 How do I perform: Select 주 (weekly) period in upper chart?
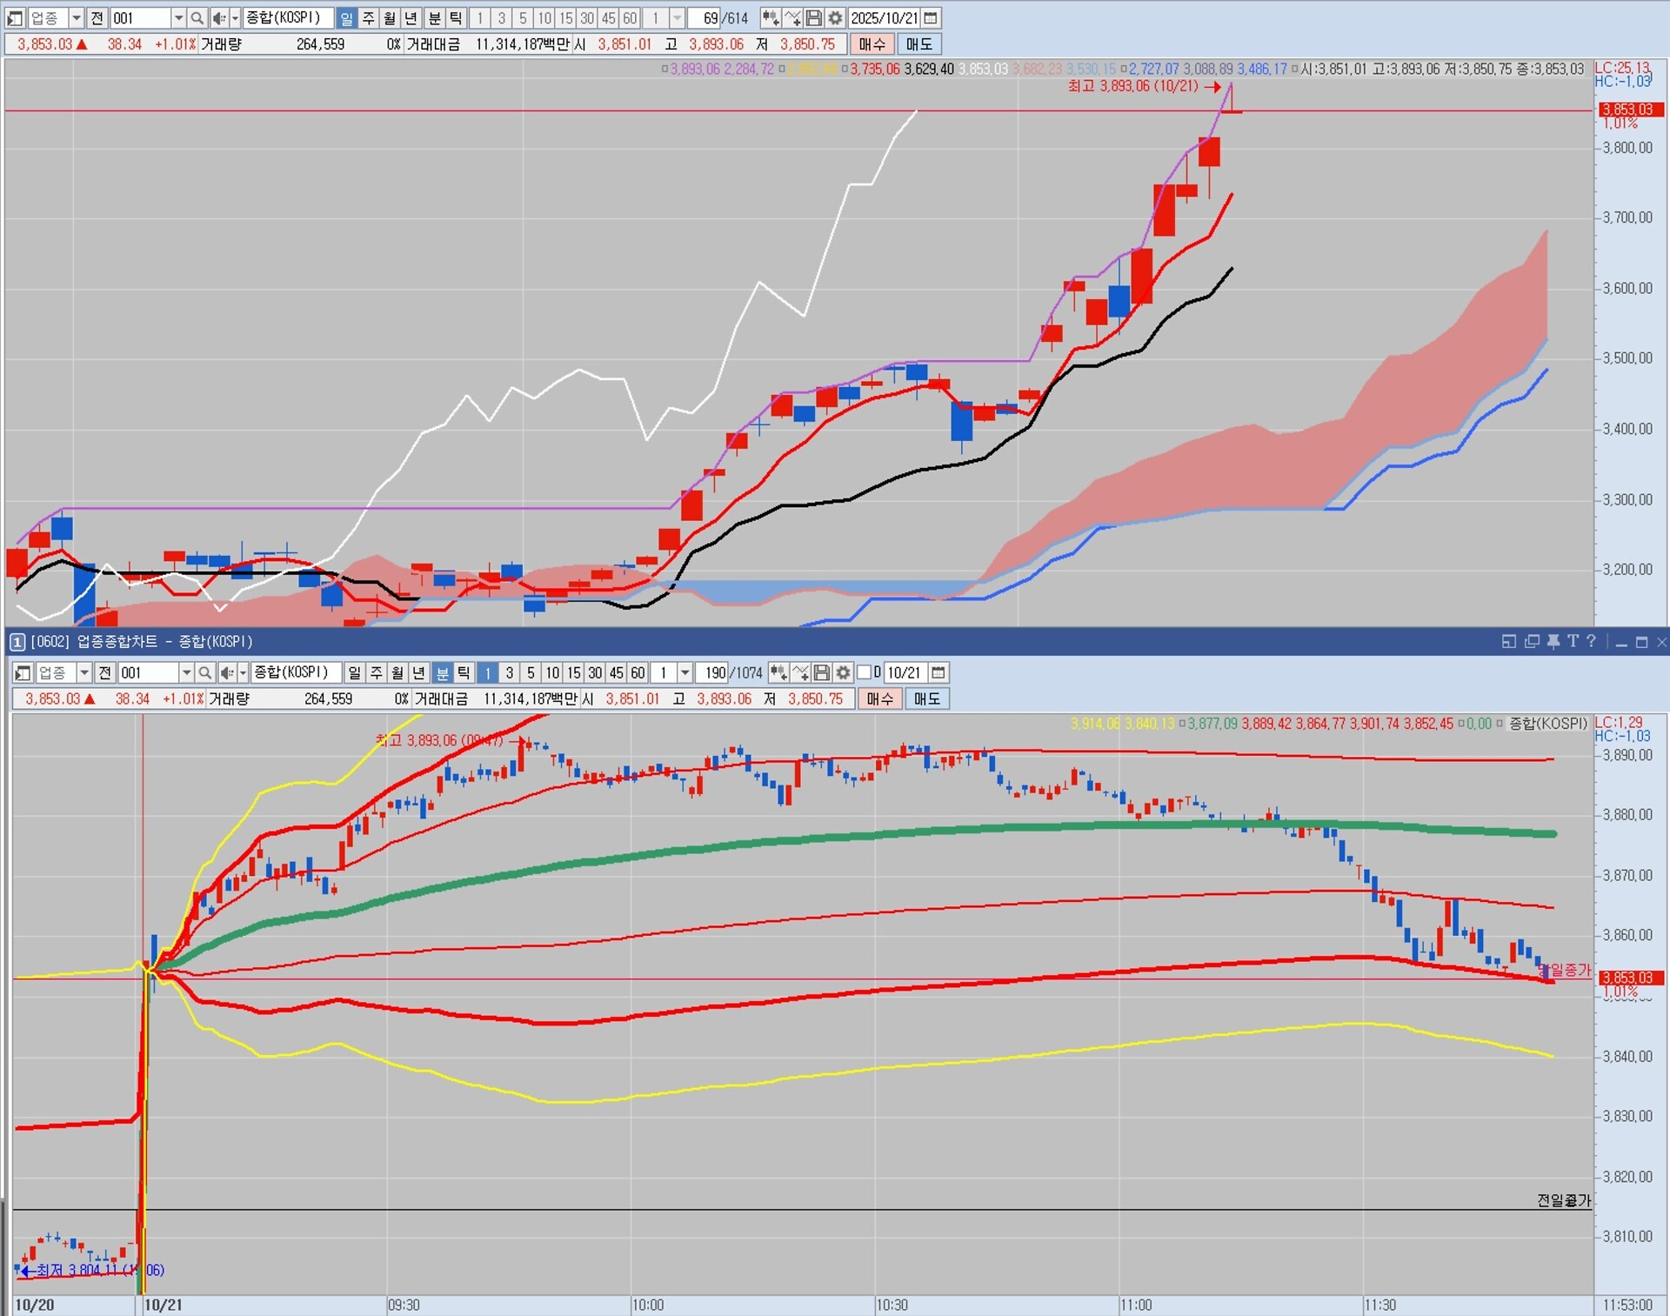368,18
